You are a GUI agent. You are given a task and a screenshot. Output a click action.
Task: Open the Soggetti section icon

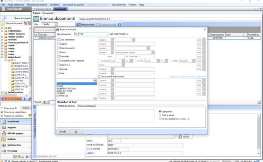click(x=4, y=128)
